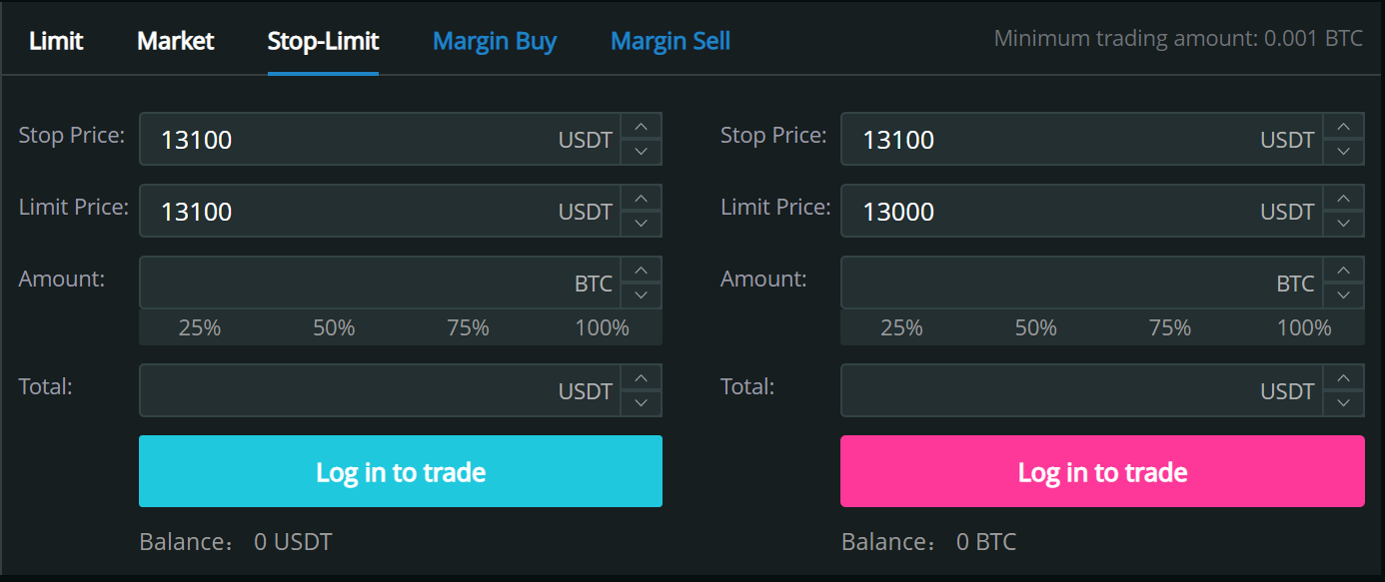Screen dimensions: 1385x582
Task: Click the pink Log in to trade button
Action: click(1102, 471)
